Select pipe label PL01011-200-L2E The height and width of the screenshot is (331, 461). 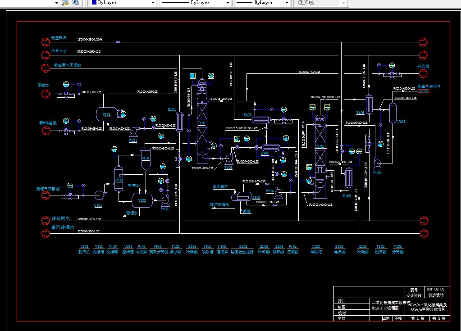[x=321, y=204]
